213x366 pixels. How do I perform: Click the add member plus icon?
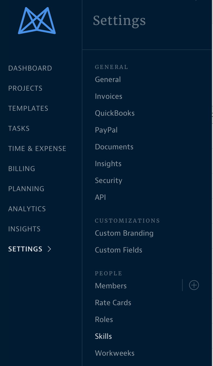coord(194,285)
